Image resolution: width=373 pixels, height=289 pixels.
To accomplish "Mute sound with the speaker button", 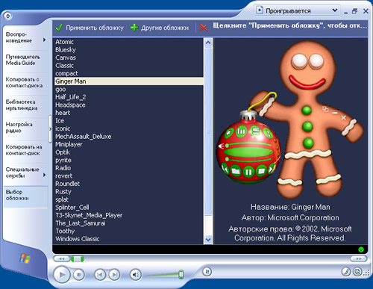I will [136, 275].
